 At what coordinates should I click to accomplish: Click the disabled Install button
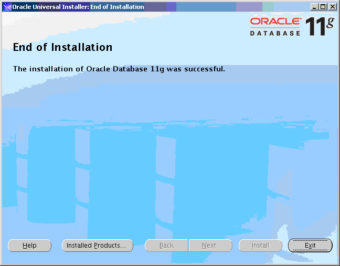260,246
